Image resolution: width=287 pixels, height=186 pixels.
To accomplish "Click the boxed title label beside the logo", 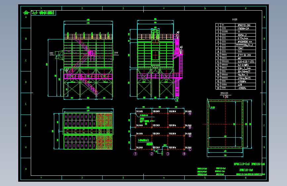I will tap(43, 13).
